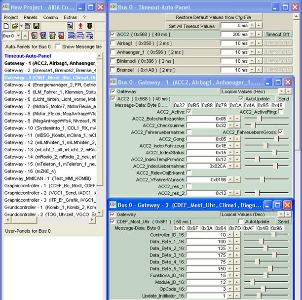Check the Airbag1 timeout checkbox
Screen dimensions: 302x300
113,43
